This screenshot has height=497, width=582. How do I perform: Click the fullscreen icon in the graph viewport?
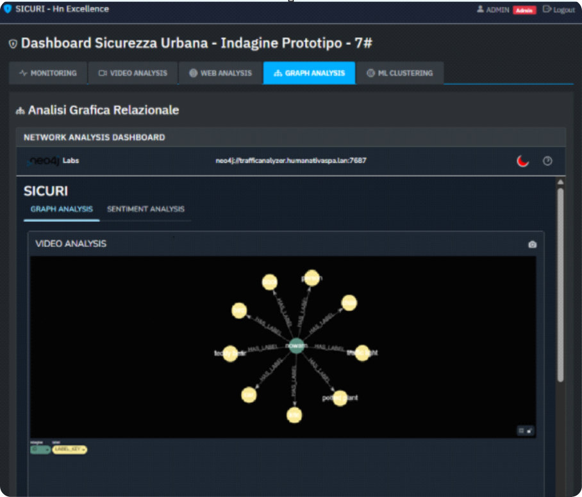click(x=529, y=431)
